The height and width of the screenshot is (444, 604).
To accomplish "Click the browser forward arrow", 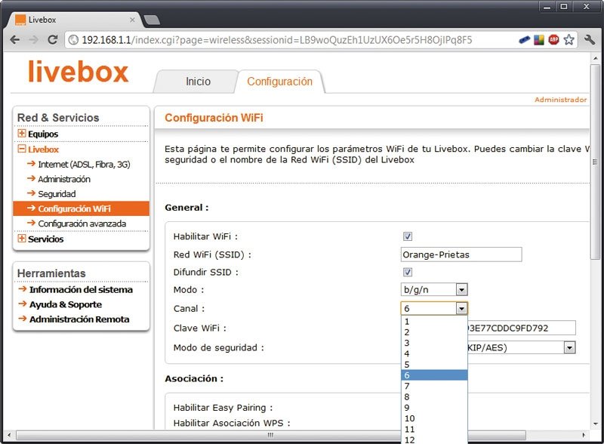I will click(34, 40).
